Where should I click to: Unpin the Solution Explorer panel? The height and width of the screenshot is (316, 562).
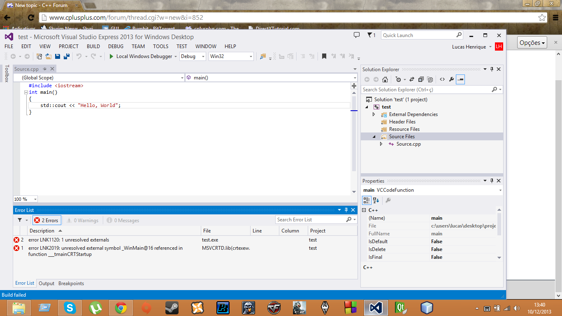[x=492, y=69]
